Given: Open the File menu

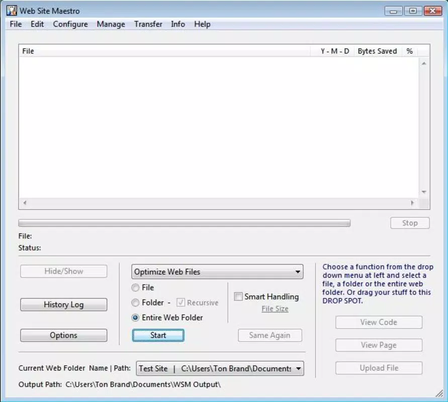Looking at the screenshot, I should point(16,24).
